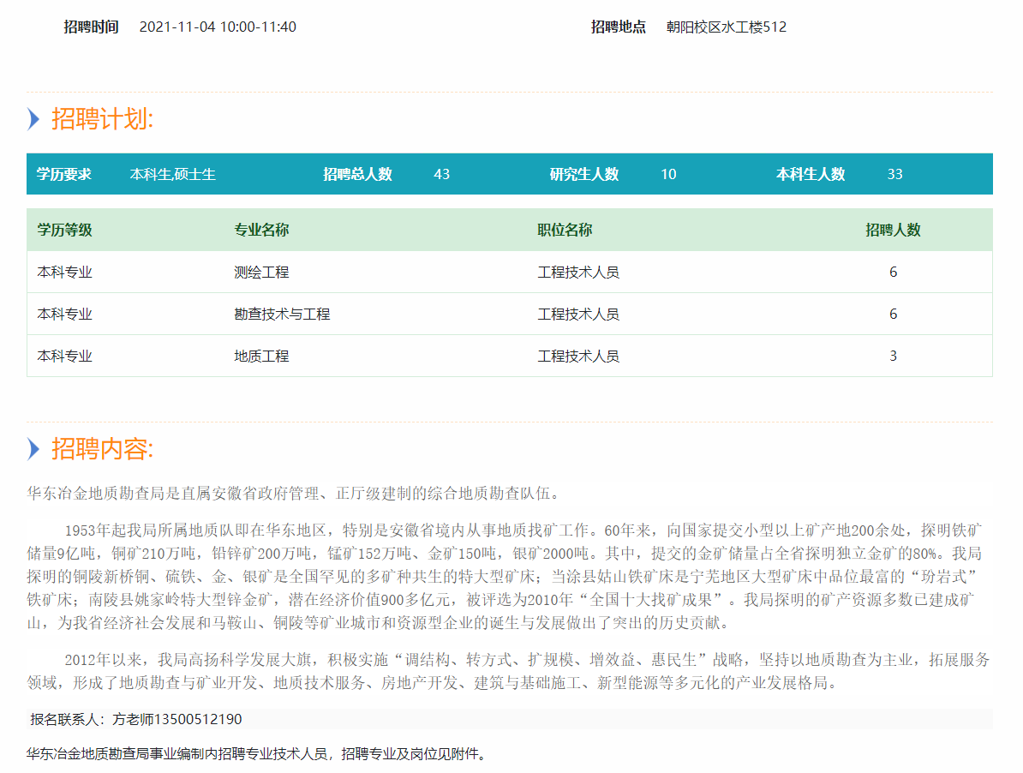
Task: Click the 研究生人数 label
Action: 583,174
